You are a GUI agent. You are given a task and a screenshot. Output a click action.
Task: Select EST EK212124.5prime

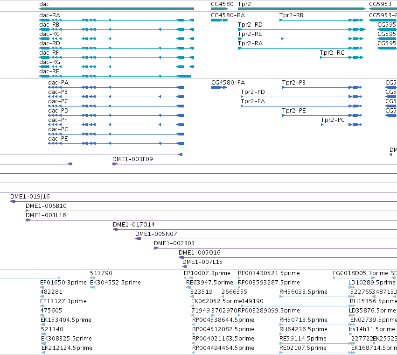tap(67, 348)
